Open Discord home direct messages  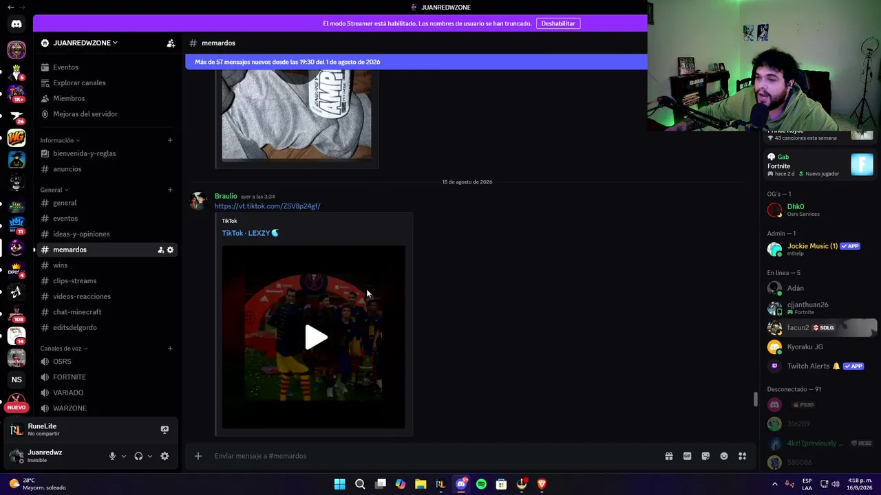click(x=17, y=24)
